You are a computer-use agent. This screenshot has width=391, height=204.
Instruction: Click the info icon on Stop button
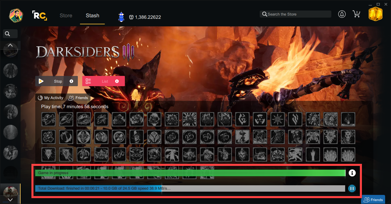(x=71, y=81)
